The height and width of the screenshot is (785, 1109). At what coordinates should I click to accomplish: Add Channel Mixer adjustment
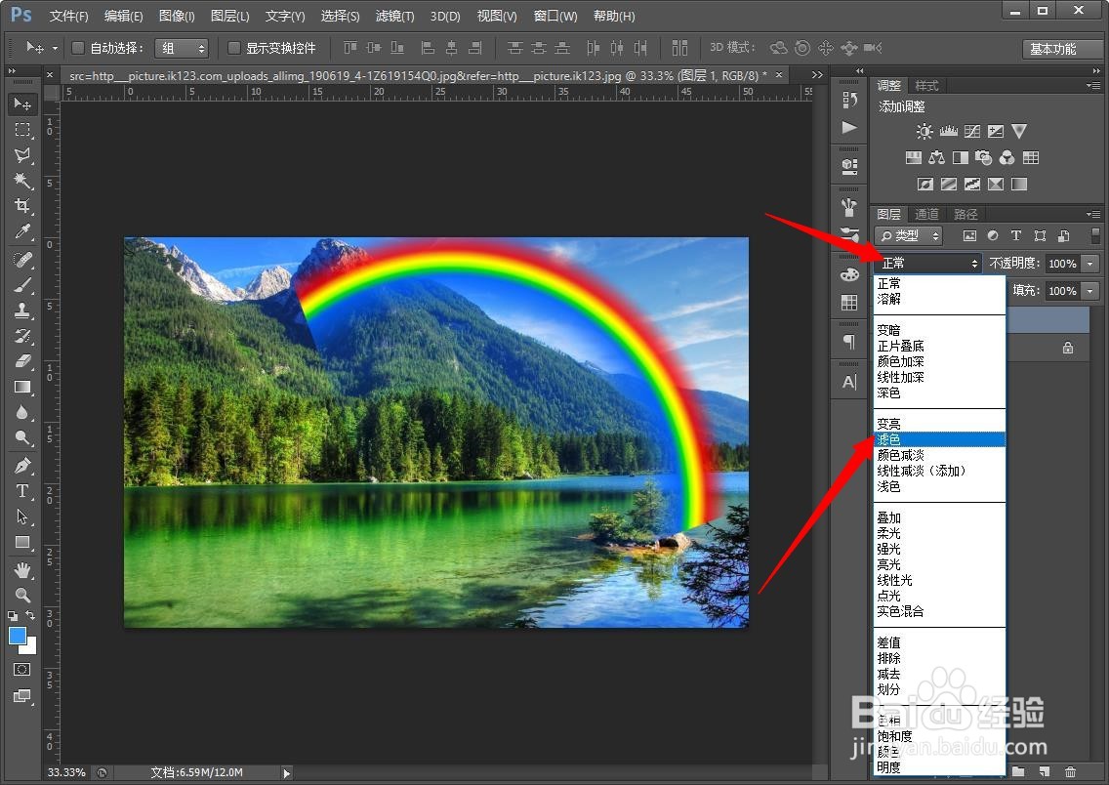tap(1007, 158)
